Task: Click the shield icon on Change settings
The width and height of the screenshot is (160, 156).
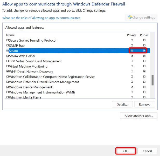Action: (x=130, y=17)
